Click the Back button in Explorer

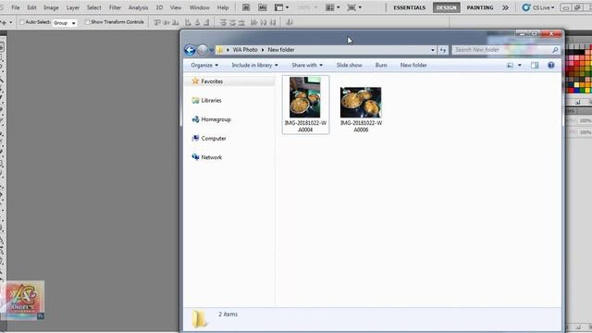point(190,50)
